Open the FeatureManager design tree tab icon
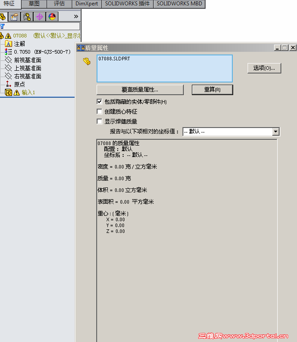The width and height of the screenshot is (297, 342). tap(3, 17)
